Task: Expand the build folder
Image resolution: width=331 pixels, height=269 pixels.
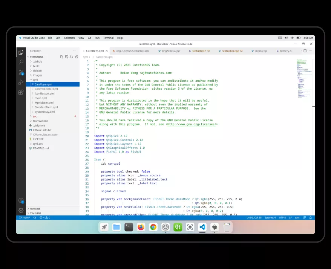Action: 53,66
